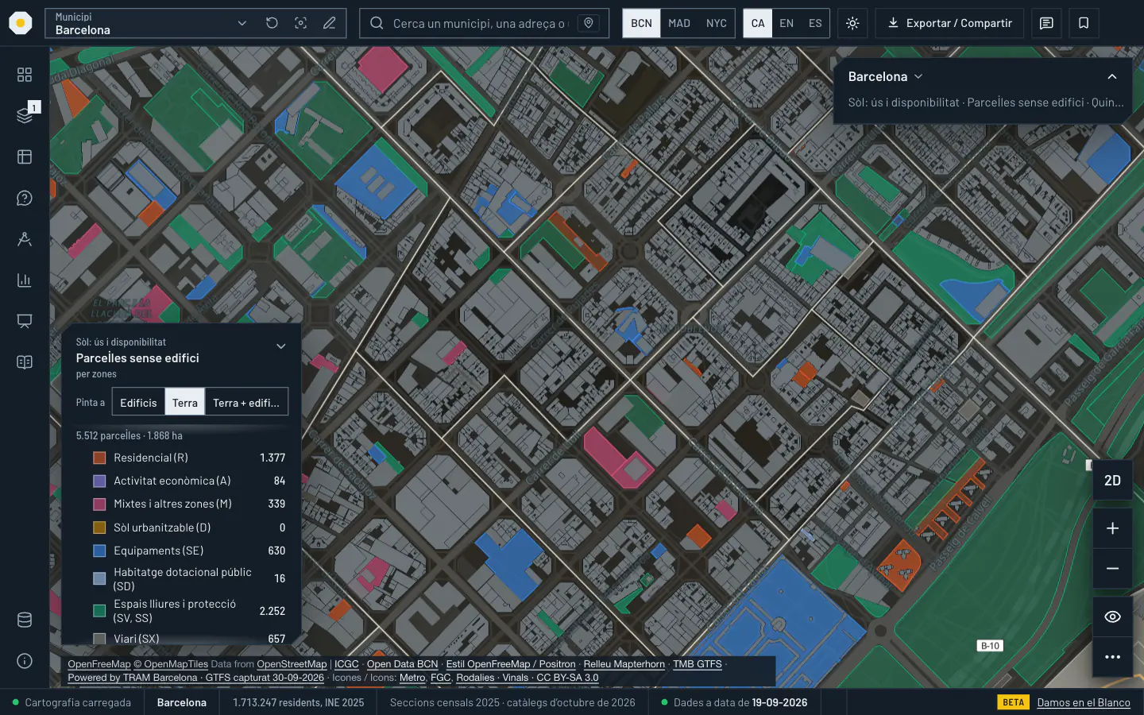Paint by Terra option
This screenshot has height=715, width=1144.
[185, 402]
